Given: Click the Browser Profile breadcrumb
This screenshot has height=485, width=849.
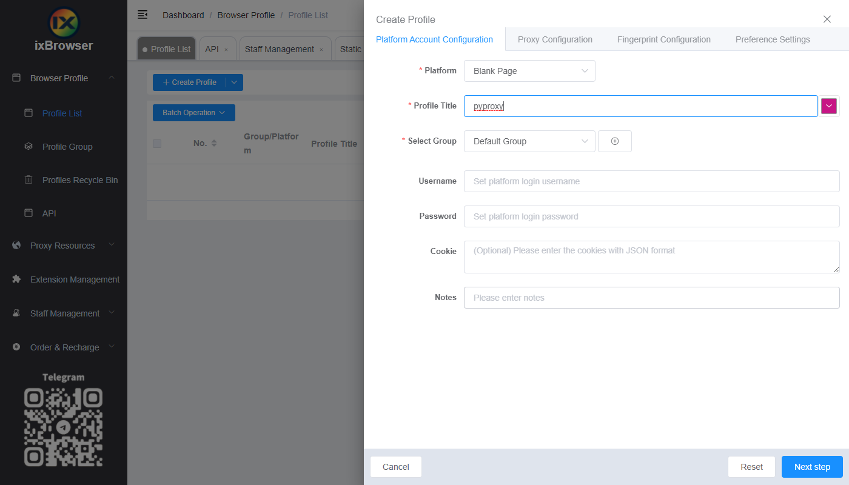Looking at the screenshot, I should (246, 15).
